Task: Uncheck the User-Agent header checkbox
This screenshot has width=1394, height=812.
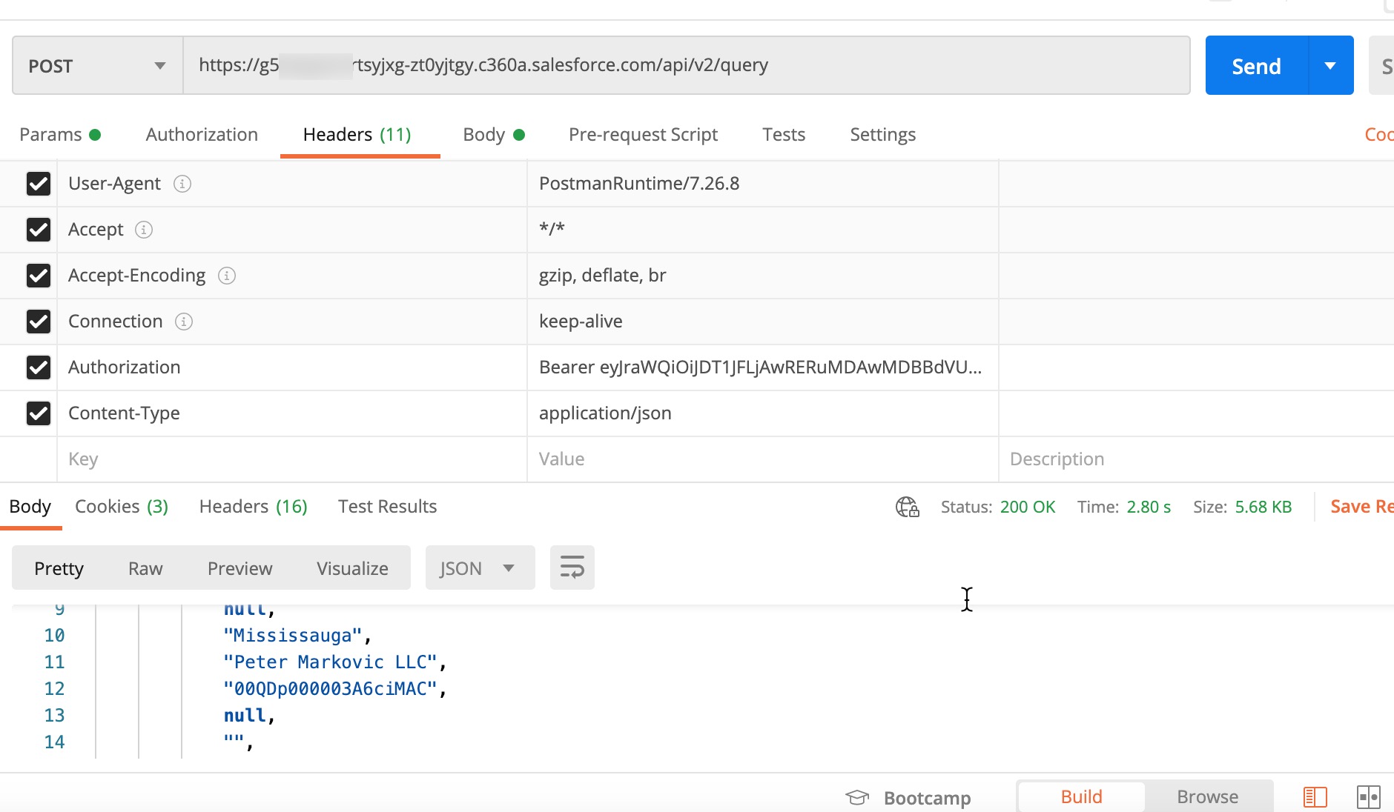Action: coord(39,184)
